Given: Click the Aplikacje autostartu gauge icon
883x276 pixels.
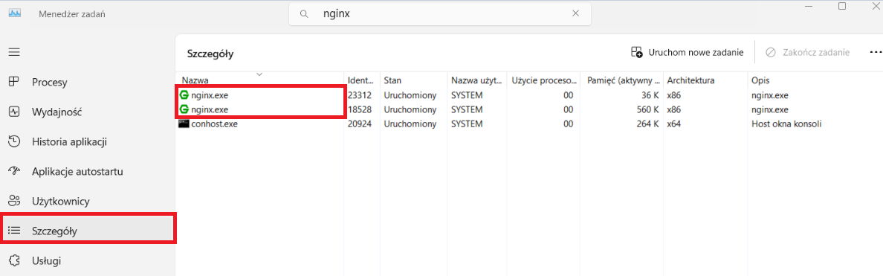Looking at the screenshot, I should 14,171.
